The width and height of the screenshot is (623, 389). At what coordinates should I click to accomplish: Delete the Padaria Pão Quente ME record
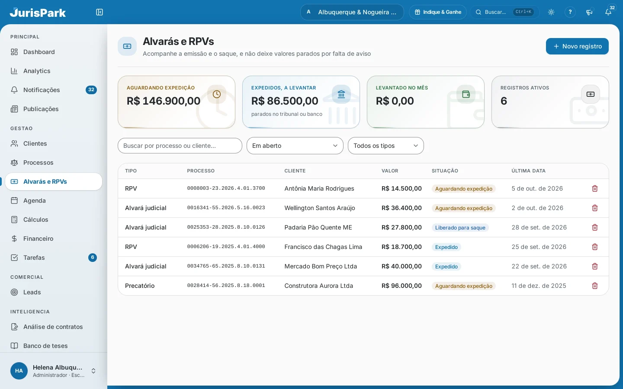(595, 227)
